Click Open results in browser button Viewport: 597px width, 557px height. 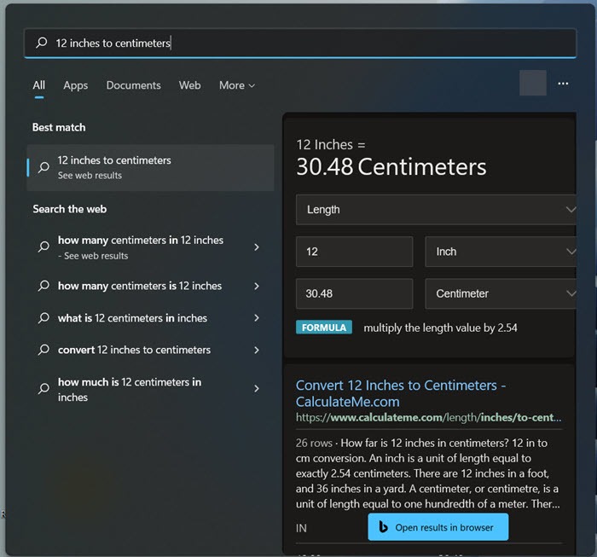point(438,527)
